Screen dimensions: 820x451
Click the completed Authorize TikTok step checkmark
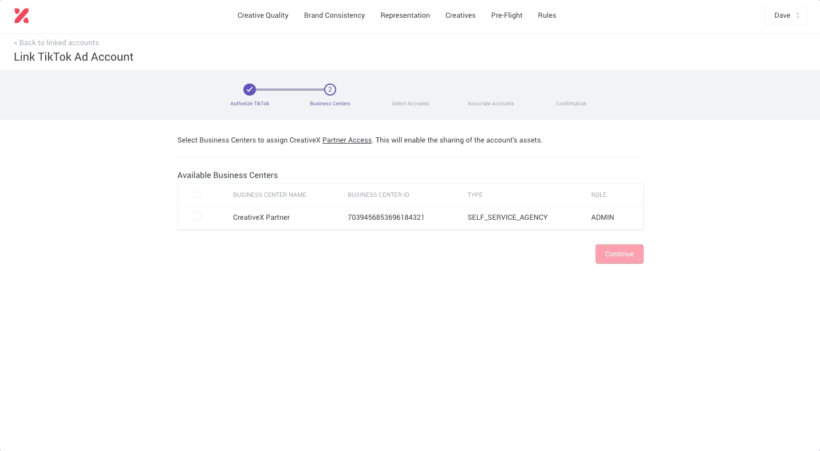point(249,89)
